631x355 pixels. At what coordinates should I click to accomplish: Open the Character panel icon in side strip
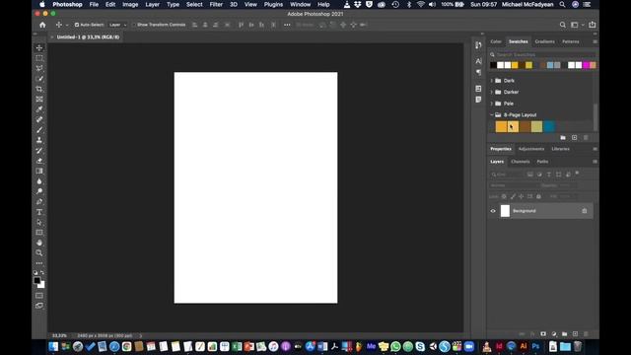[x=478, y=61]
